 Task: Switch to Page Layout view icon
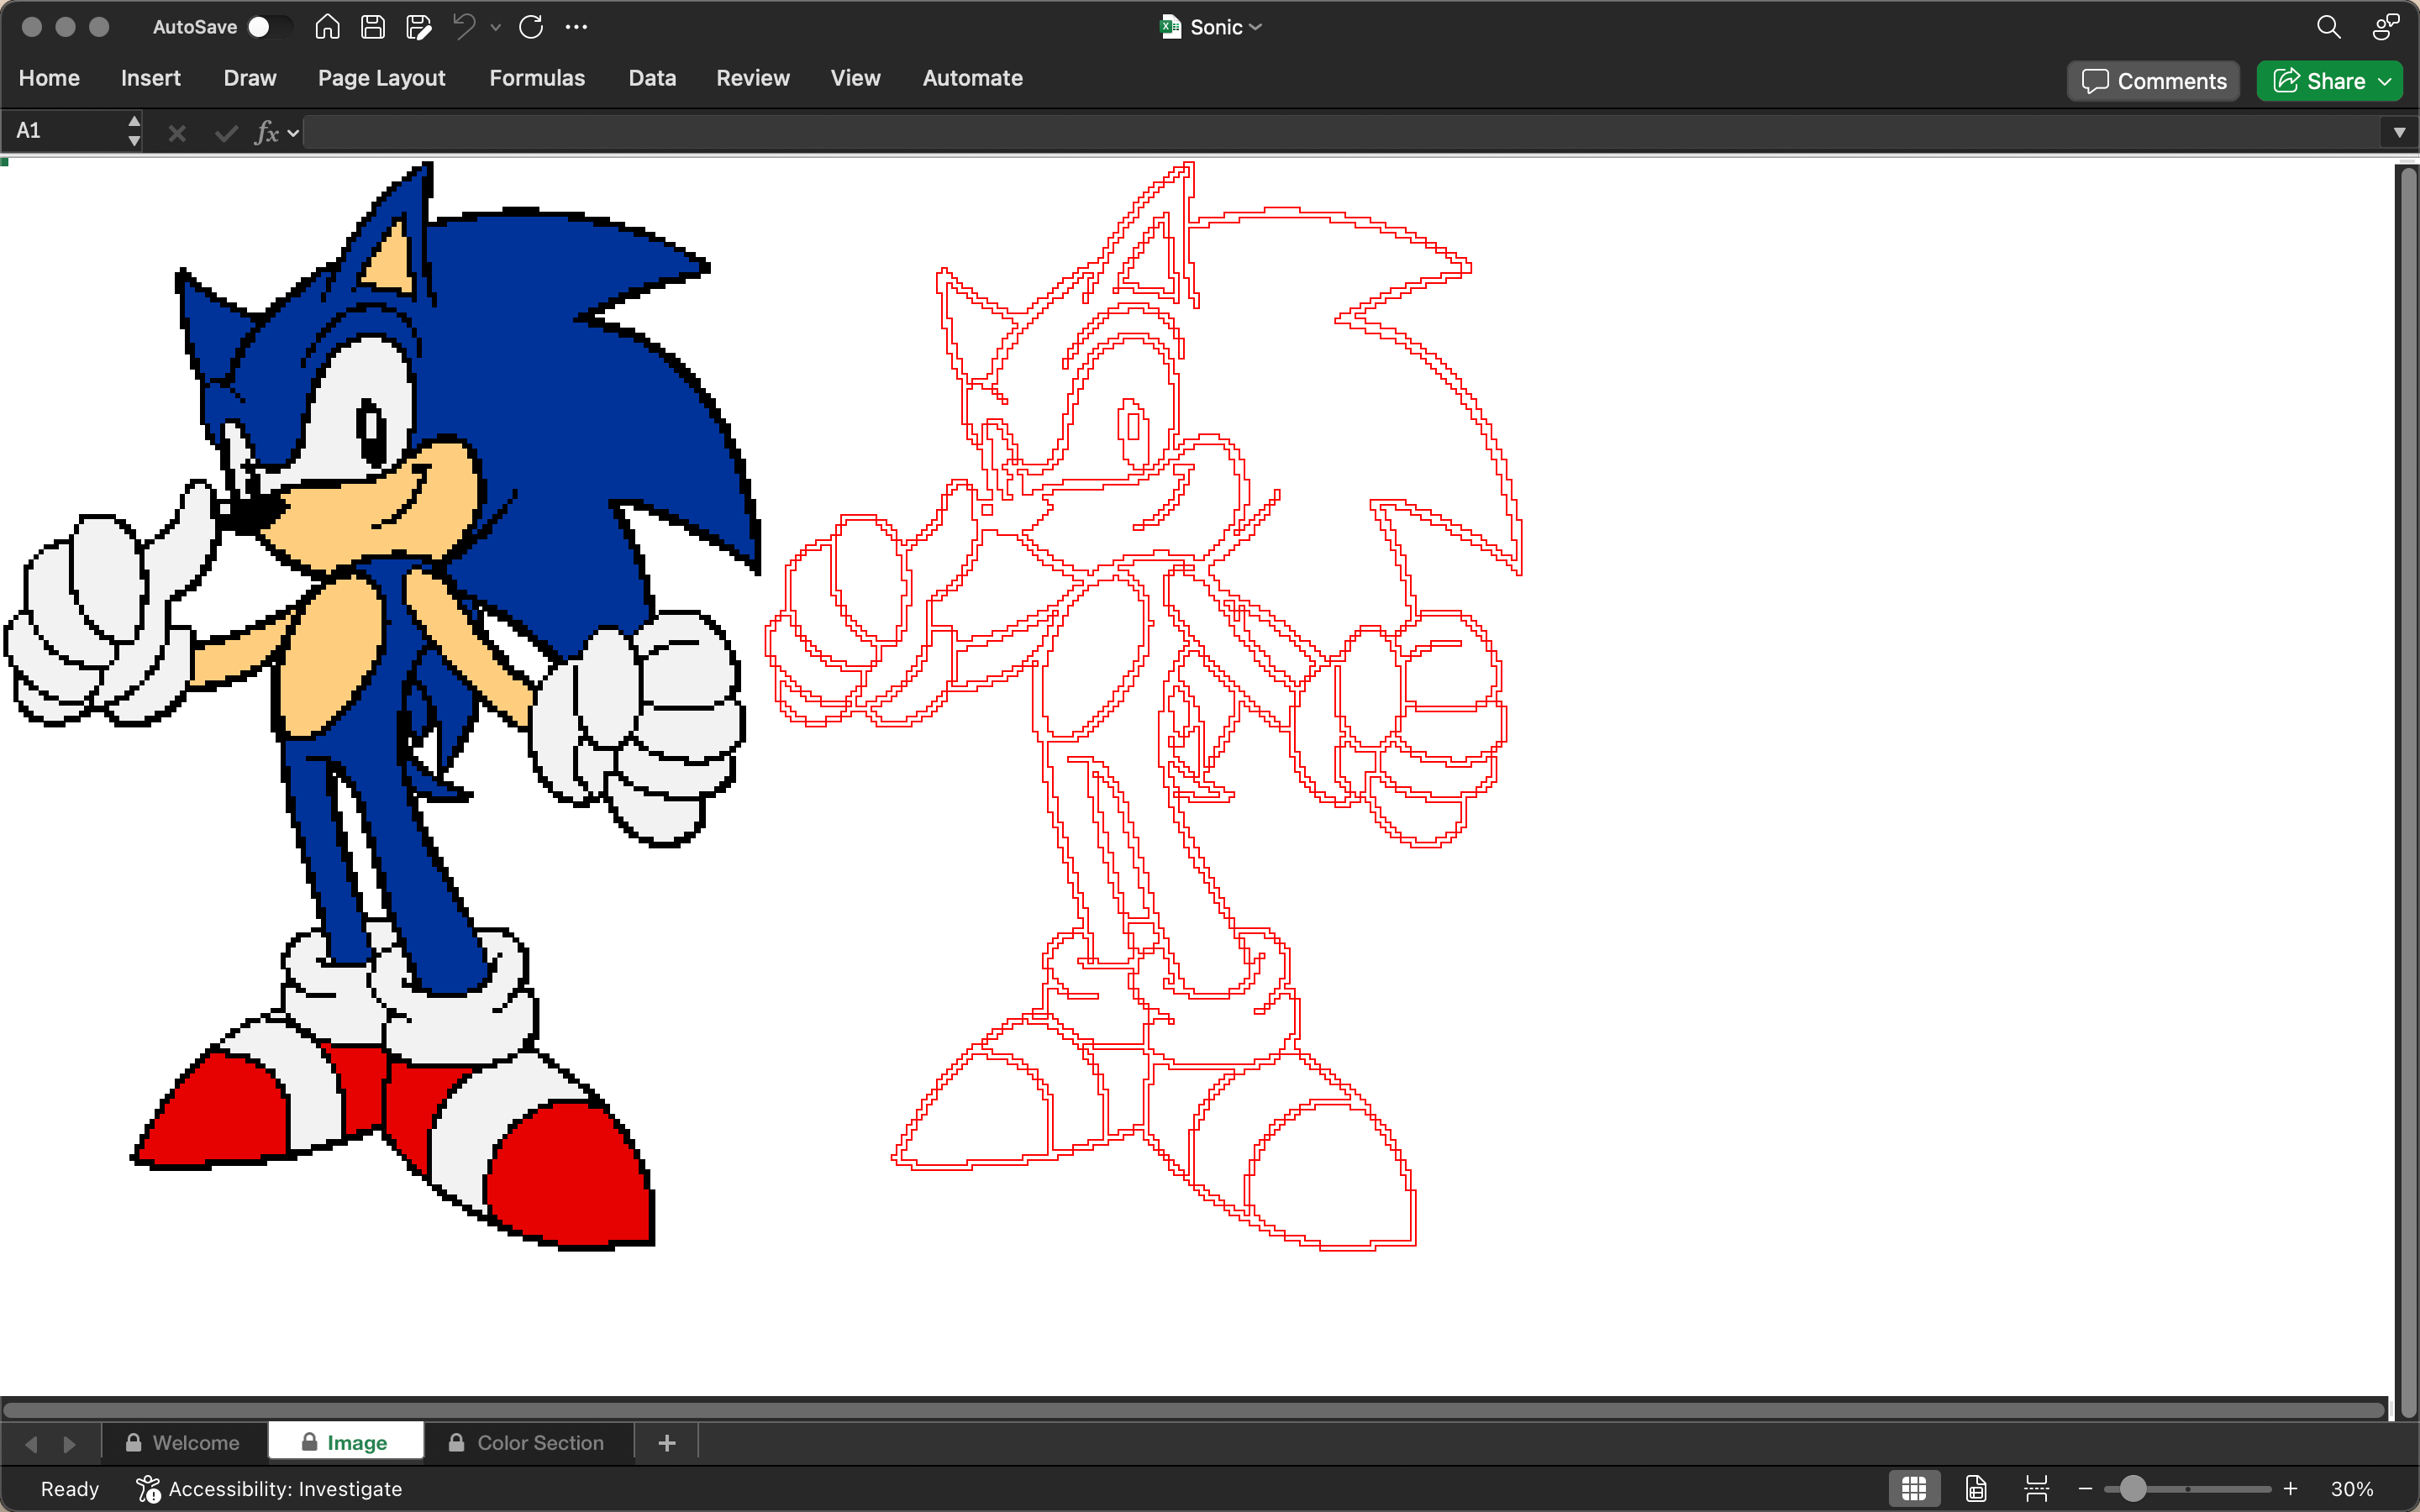click(x=1976, y=1489)
